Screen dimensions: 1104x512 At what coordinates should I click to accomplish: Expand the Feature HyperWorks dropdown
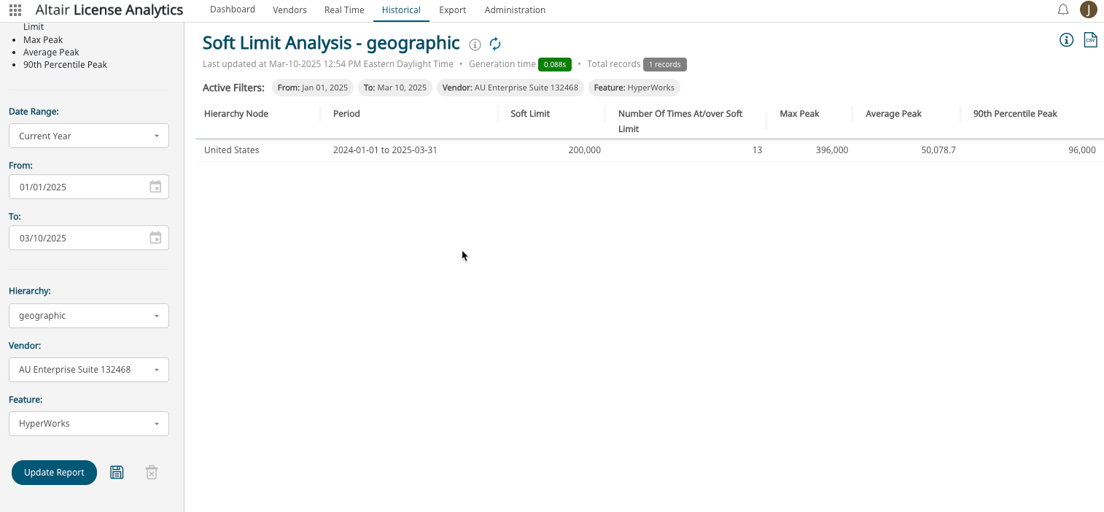tap(89, 424)
